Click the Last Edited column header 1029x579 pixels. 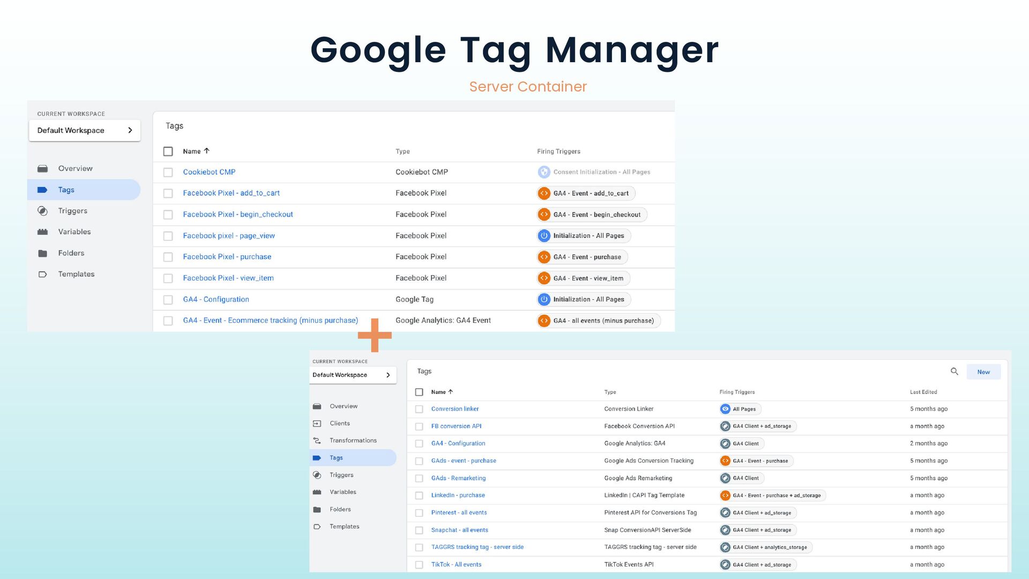pyautogui.click(x=923, y=392)
